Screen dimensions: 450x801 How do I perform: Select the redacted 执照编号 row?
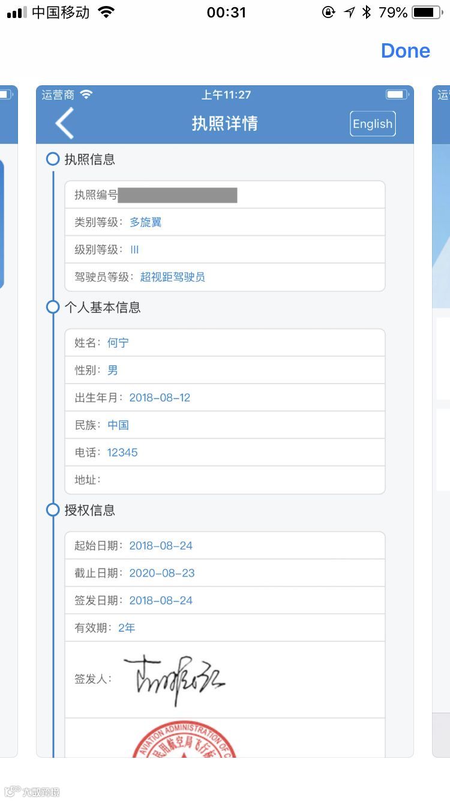click(225, 195)
